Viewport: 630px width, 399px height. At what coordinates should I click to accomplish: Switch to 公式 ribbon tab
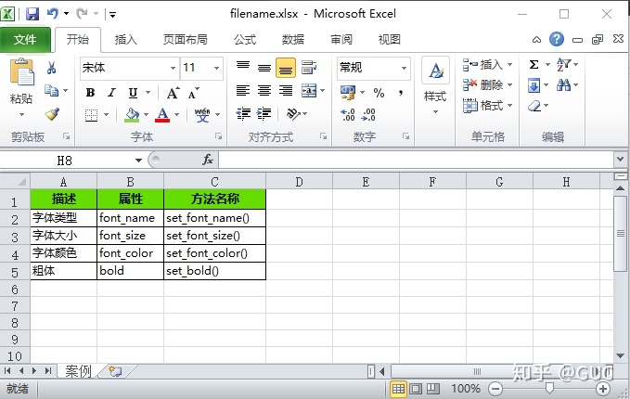(x=245, y=39)
